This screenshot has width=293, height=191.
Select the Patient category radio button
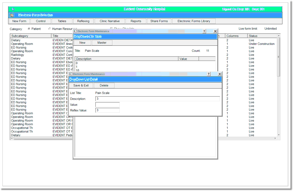(x=29, y=29)
